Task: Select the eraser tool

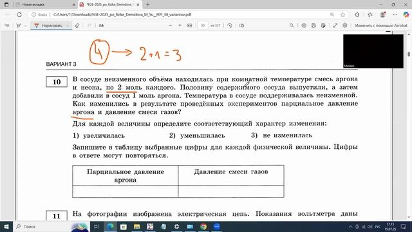Action: (x=77, y=26)
